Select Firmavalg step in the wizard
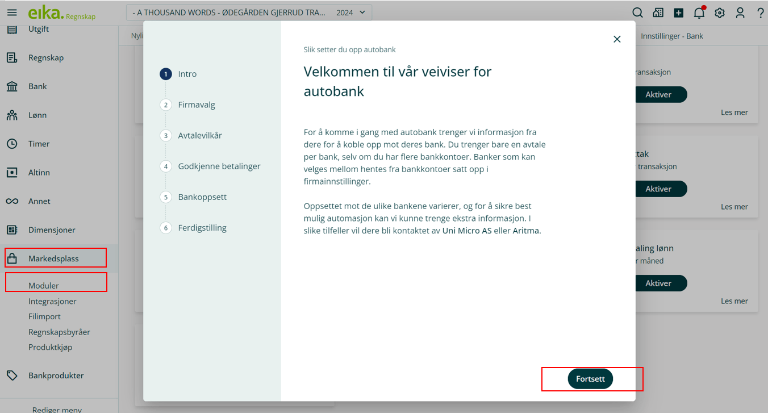The width and height of the screenshot is (768, 413). pos(197,105)
